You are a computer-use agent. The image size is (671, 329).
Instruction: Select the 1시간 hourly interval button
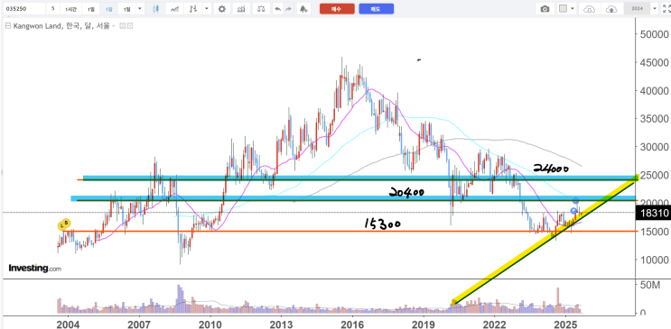coord(70,8)
